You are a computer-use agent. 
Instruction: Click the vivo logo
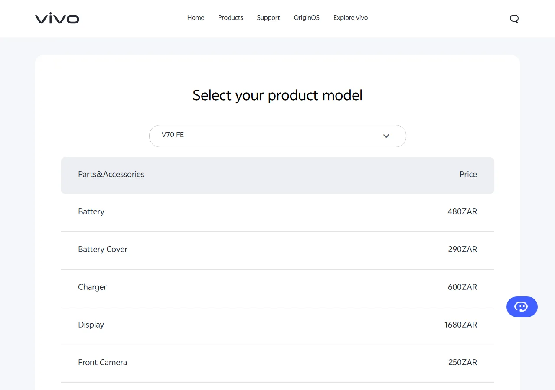(x=57, y=18)
